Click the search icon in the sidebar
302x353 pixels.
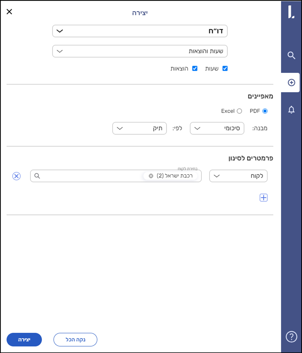click(x=291, y=55)
